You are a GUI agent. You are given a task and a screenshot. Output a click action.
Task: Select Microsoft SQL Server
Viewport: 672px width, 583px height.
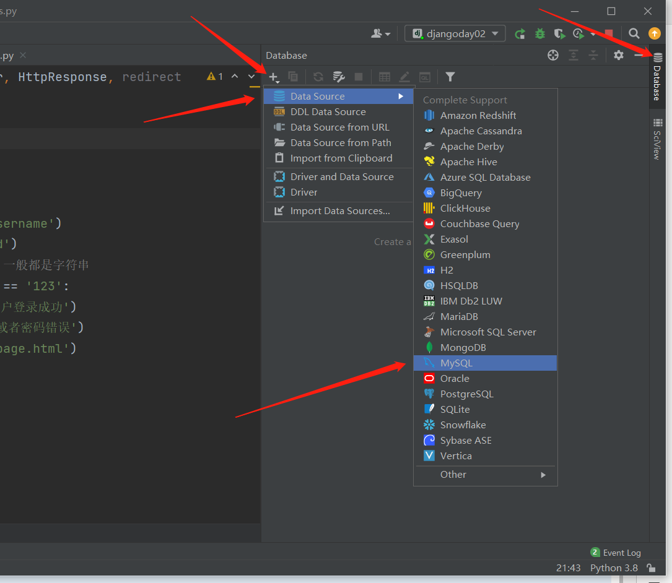pyautogui.click(x=485, y=332)
